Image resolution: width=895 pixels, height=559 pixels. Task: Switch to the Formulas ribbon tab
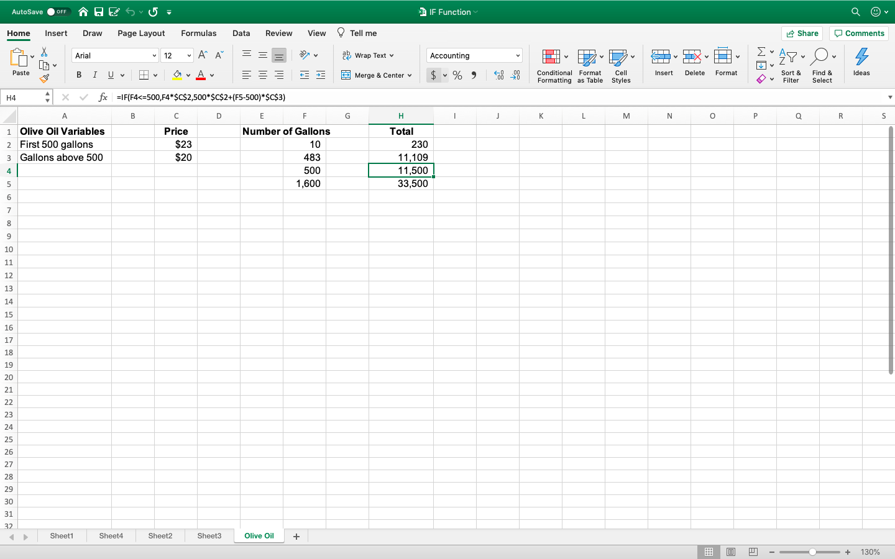pos(199,33)
